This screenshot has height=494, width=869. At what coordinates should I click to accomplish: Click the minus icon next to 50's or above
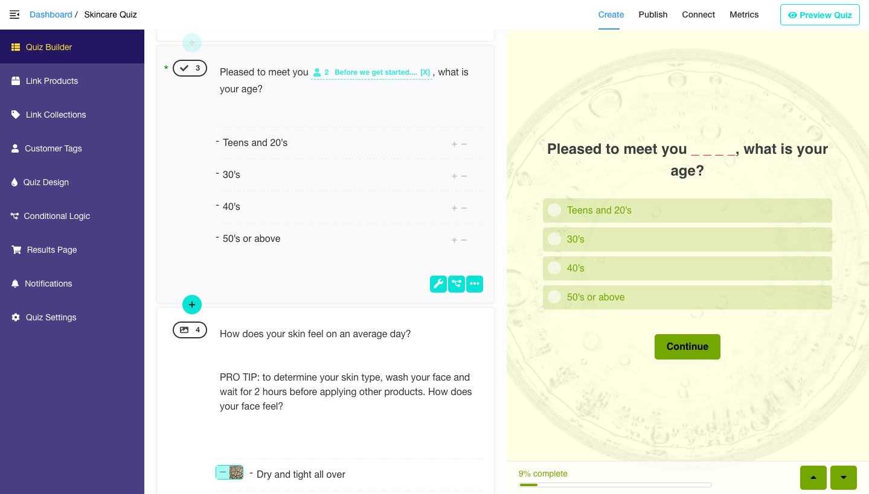464,240
